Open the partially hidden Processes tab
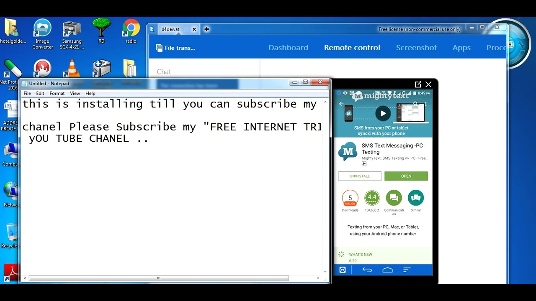The width and height of the screenshot is (536, 301). tap(496, 48)
